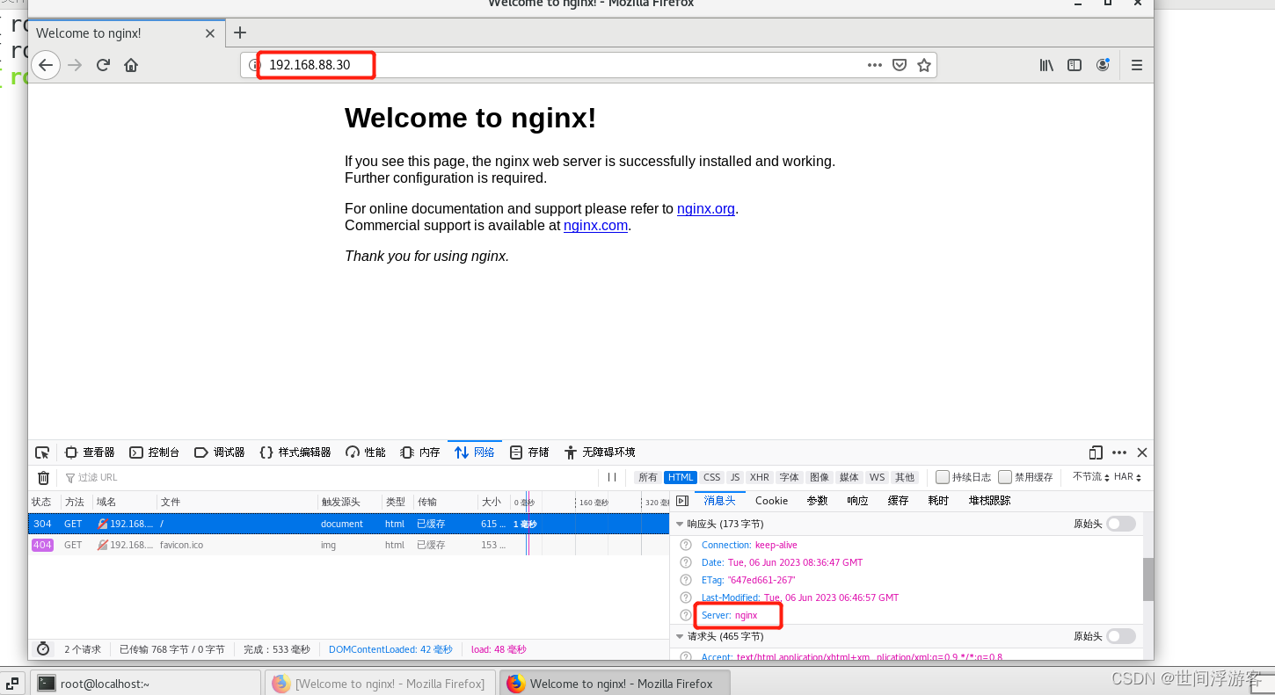Select the 网络 network tab
The height and width of the screenshot is (695, 1275).
click(475, 452)
